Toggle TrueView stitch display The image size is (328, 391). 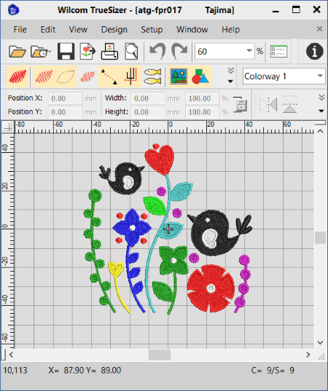click(17, 76)
